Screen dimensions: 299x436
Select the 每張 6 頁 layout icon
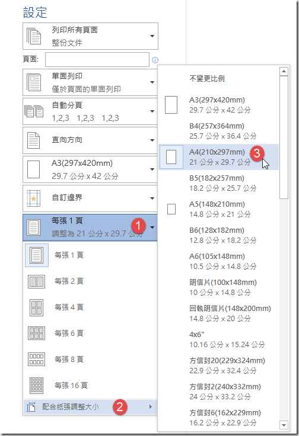36,334
